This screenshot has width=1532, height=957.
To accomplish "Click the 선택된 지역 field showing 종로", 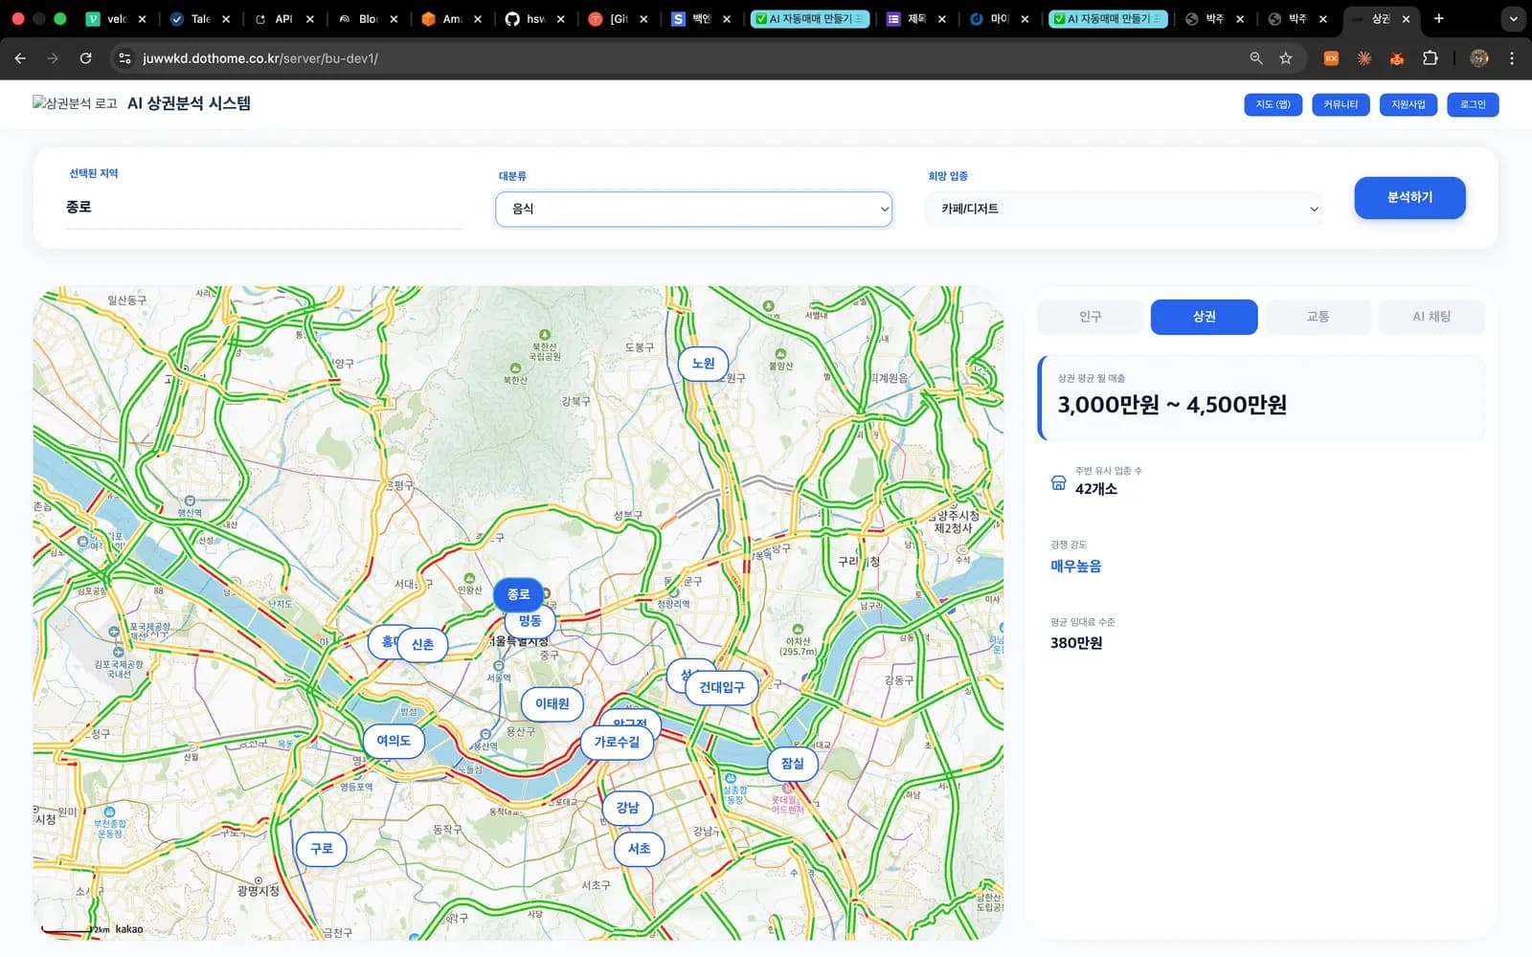I will click(265, 208).
